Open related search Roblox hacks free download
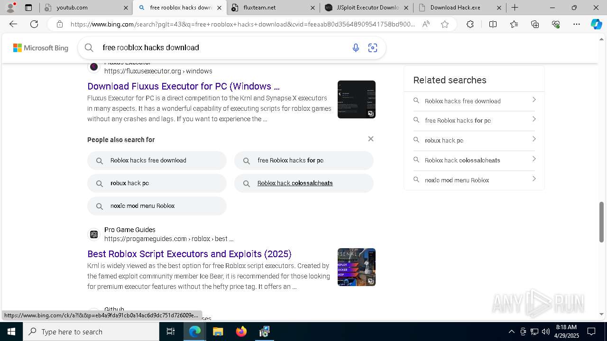 tap(474, 101)
